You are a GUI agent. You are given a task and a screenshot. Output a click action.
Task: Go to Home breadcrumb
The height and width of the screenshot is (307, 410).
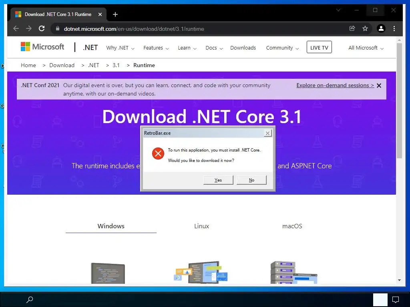tap(28, 65)
